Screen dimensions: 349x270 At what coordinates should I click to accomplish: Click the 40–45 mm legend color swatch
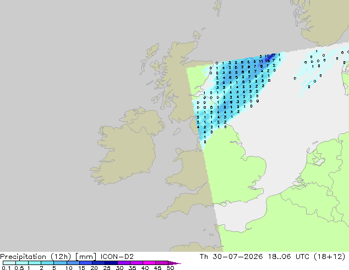149,263
